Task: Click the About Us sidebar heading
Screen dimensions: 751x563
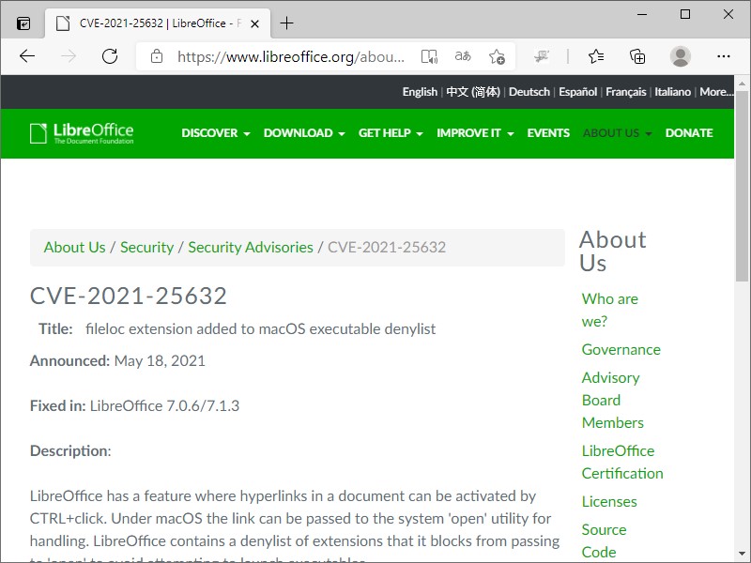Action: point(613,251)
